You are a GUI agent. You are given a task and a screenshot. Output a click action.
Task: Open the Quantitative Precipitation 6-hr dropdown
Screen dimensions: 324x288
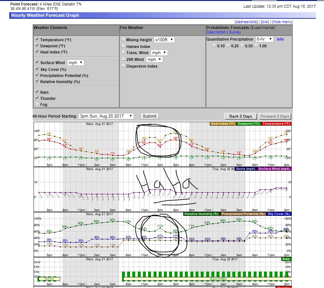pyautogui.click(x=264, y=39)
